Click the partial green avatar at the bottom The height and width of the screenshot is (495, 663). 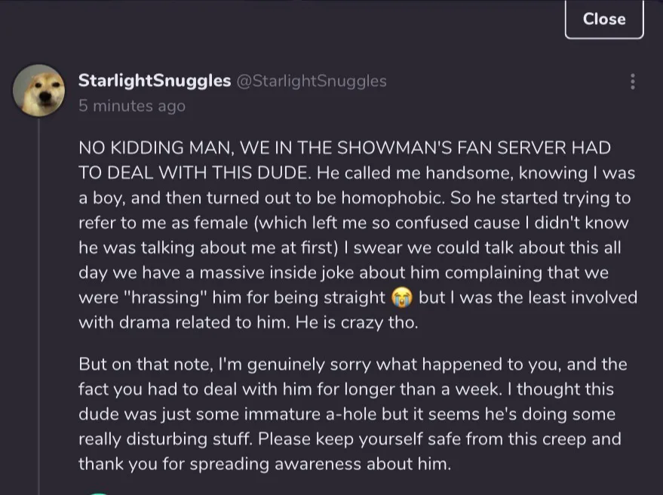[x=99, y=493]
